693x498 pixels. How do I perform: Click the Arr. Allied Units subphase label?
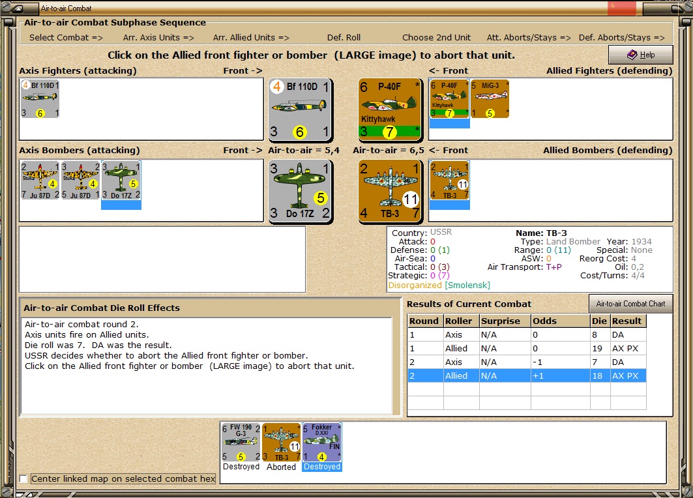click(250, 38)
